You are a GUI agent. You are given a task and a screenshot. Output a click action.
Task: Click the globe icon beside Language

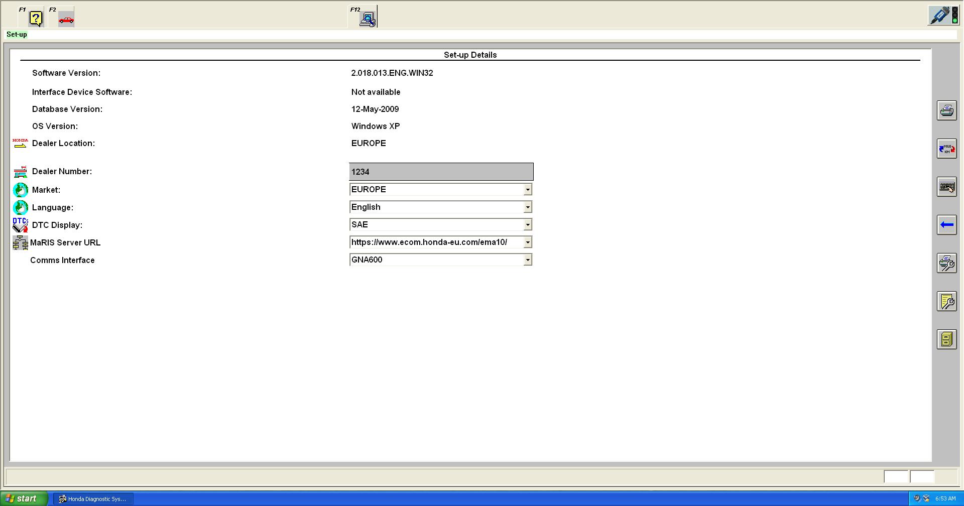coord(20,207)
